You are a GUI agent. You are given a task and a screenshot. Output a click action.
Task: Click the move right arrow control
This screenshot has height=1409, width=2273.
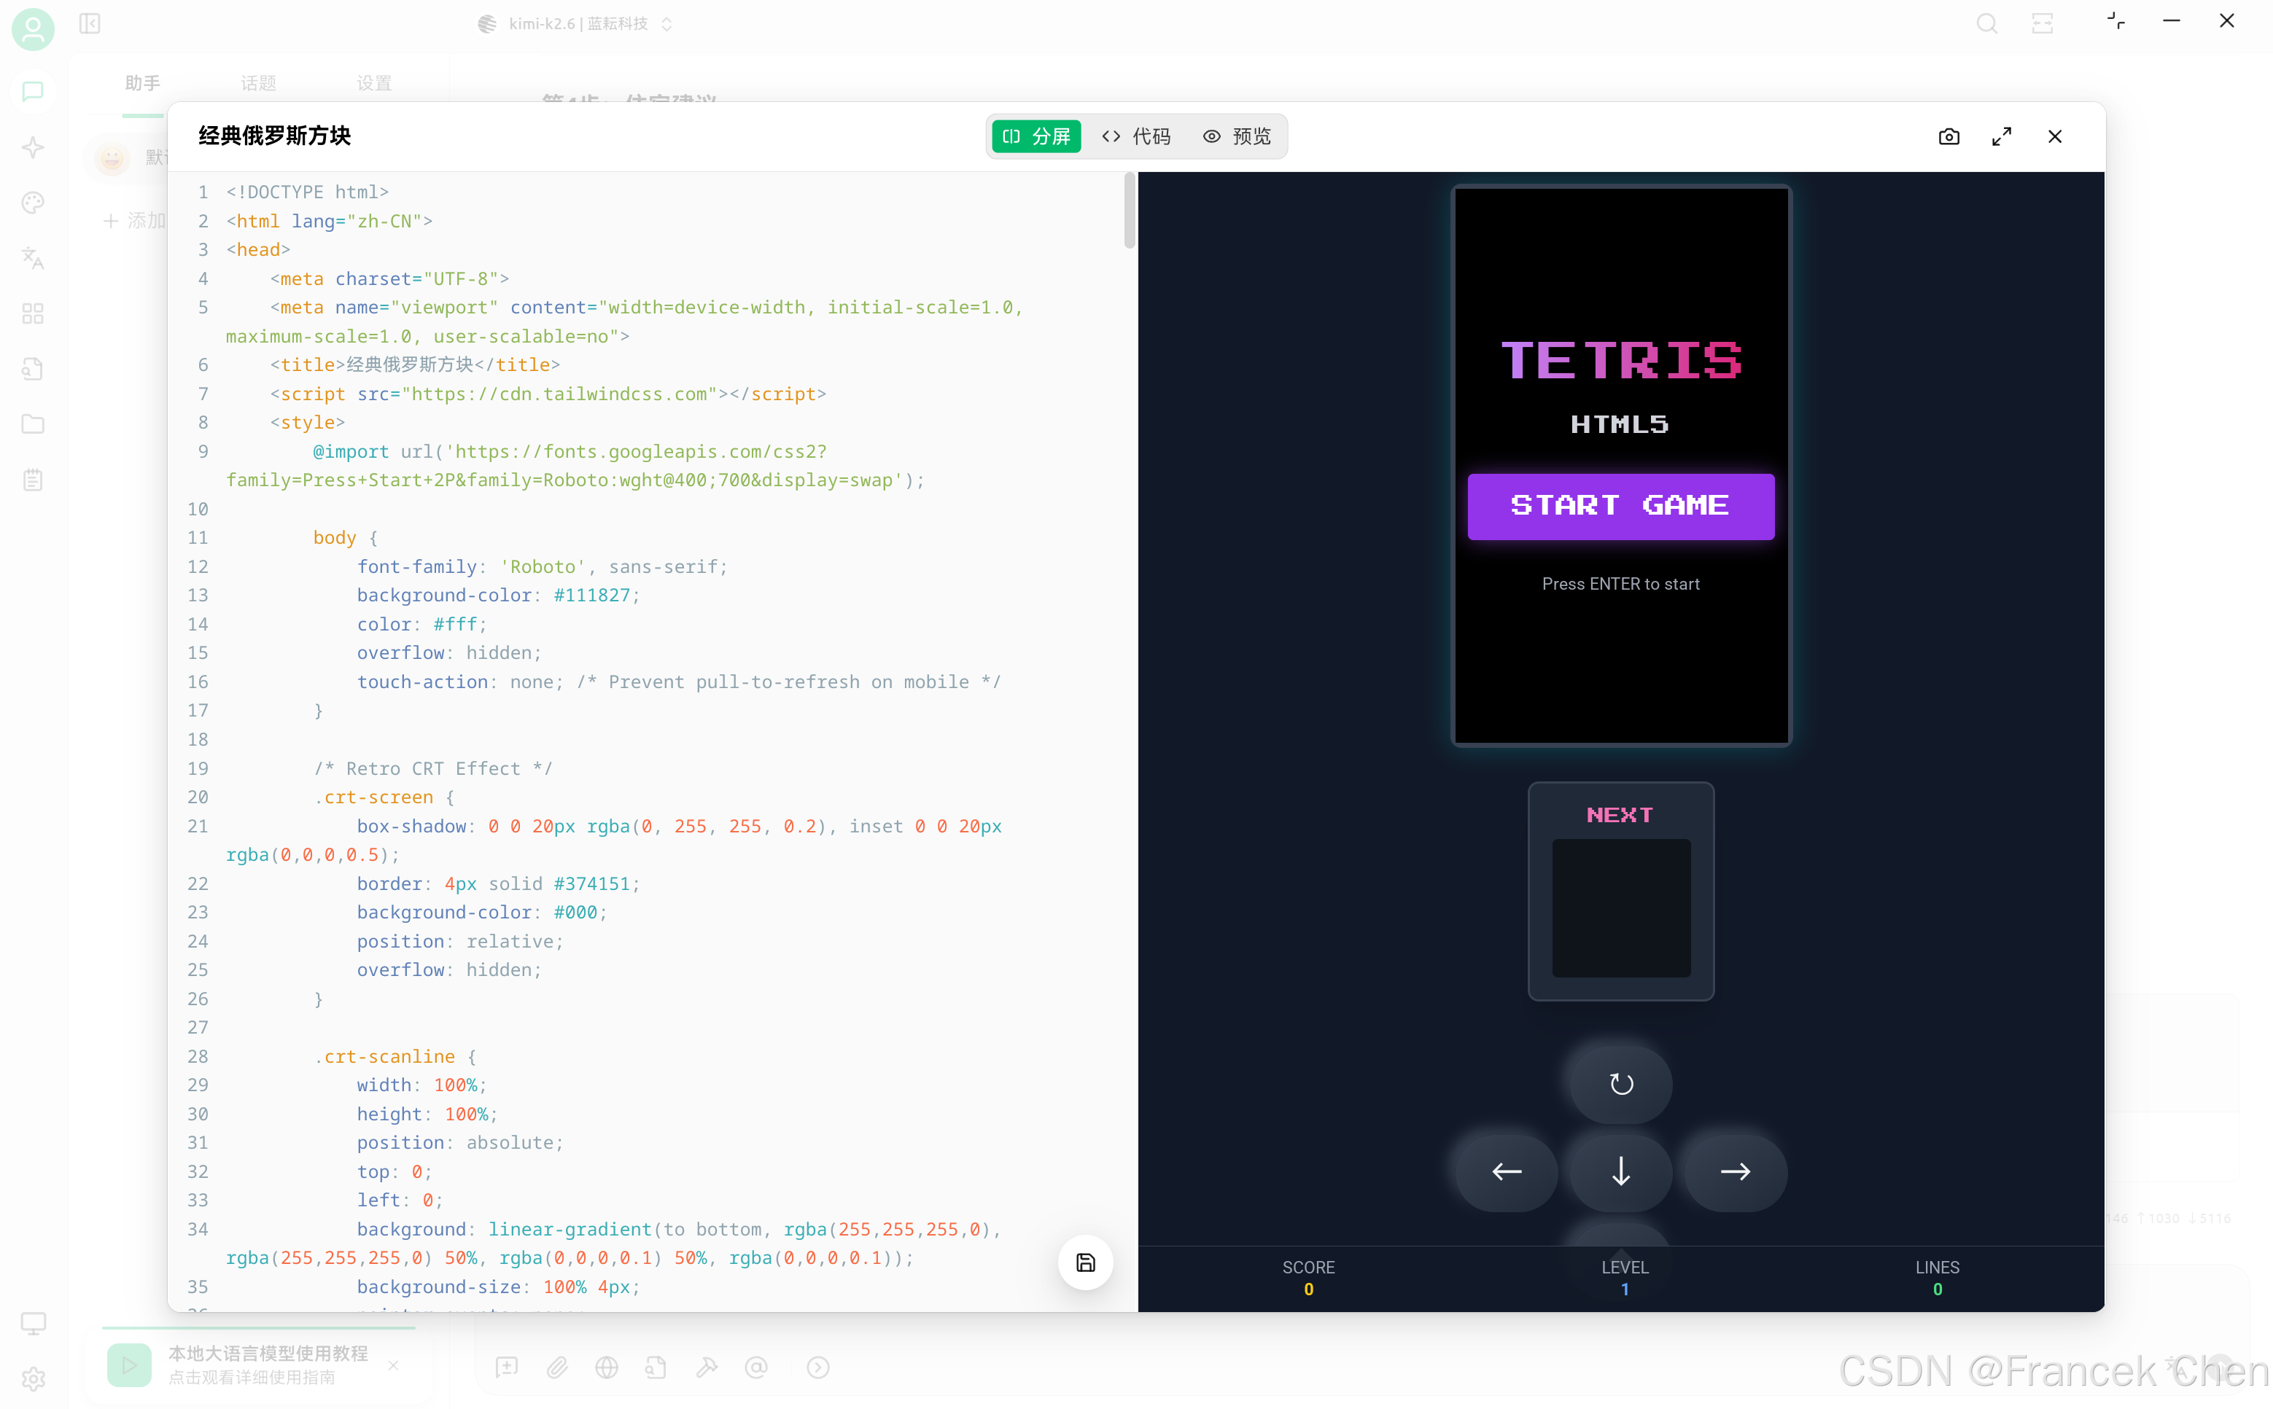point(1735,1172)
